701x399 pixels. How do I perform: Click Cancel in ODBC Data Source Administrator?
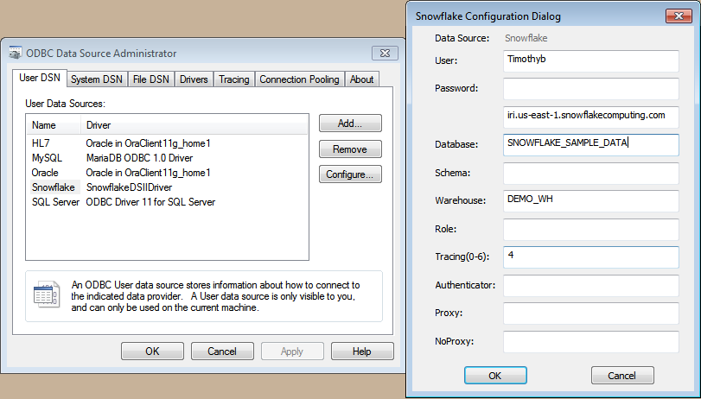[x=222, y=351]
